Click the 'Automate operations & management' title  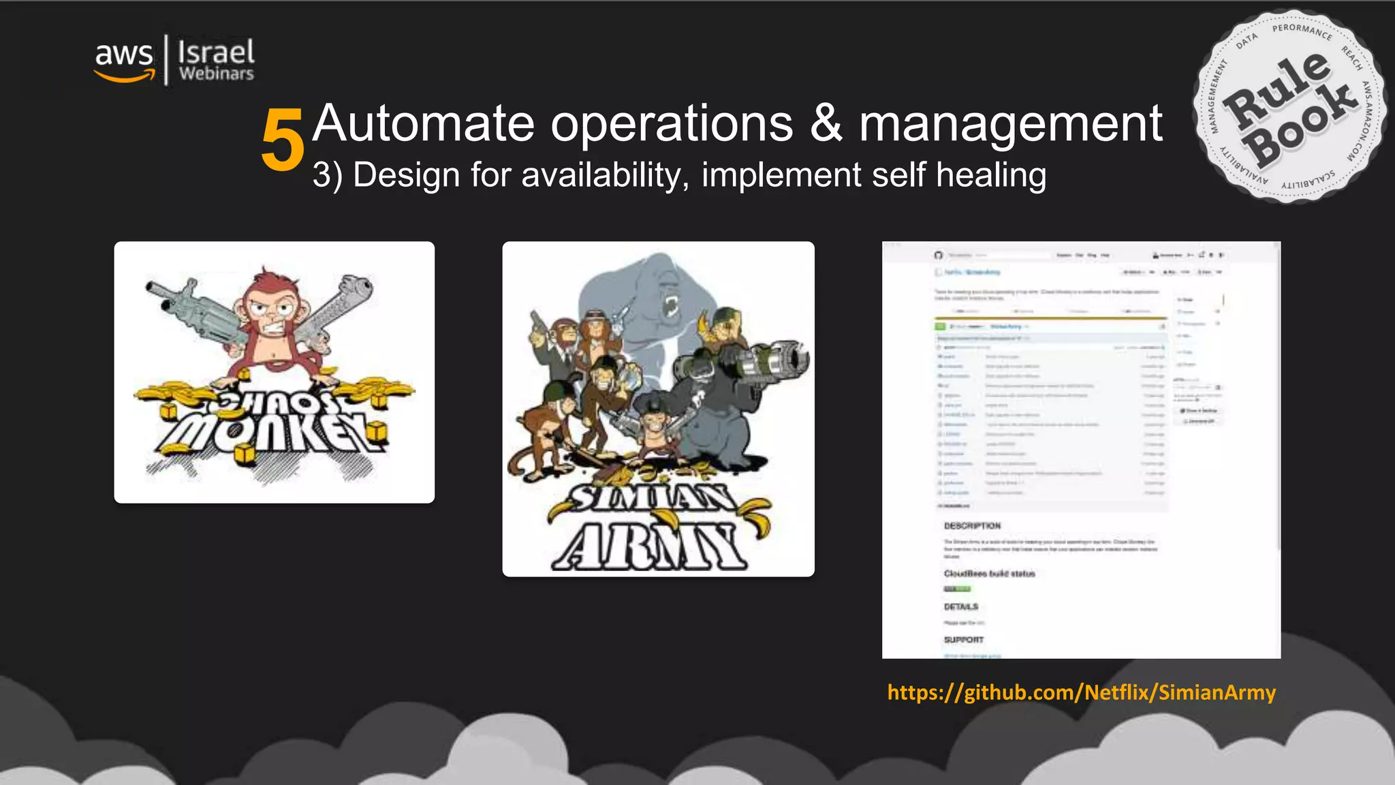(737, 124)
